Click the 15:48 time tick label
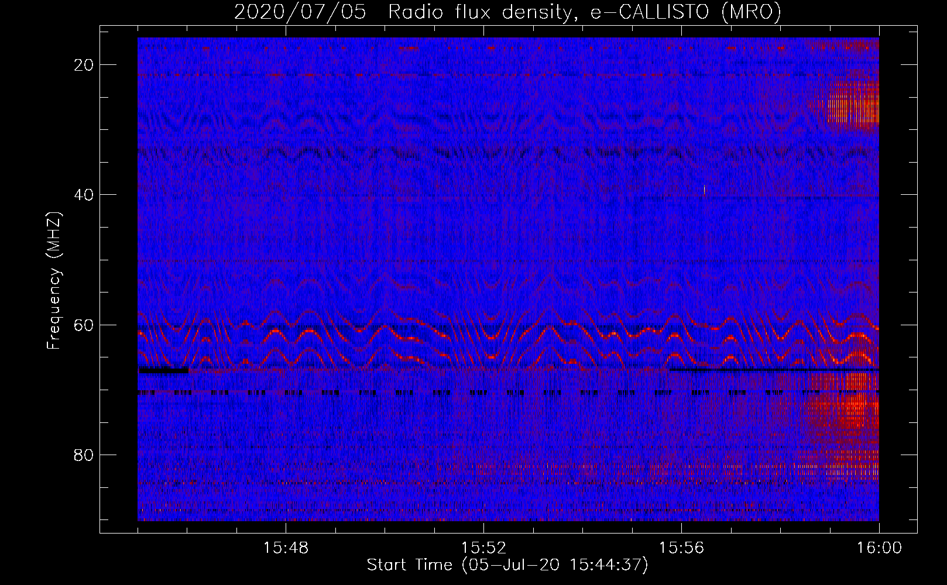The width and height of the screenshot is (947, 585). click(286, 548)
